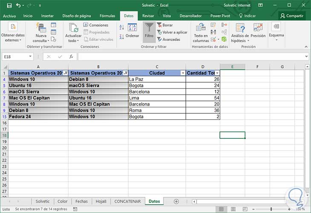Click the Select All corner triangle
The image size is (311, 213).
(6, 67)
